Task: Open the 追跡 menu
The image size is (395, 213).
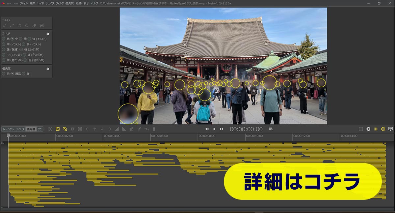Action: [x=78, y=3]
